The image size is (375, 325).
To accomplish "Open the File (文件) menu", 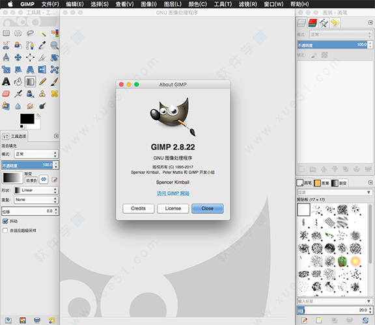I will click(x=50, y=4).
